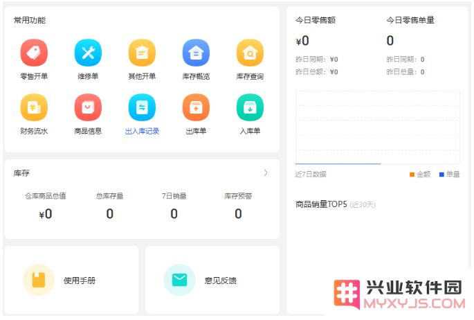This screenshot has width=474, height=320.
Task: Click the 今日零售单量 heading
Action: [x=410, y=20]
